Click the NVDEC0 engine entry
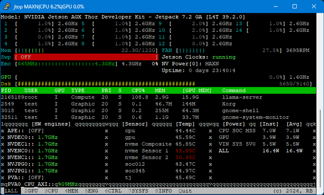This screenshot has height=195, width=324. pyautogui.click(x=32, y=137)
